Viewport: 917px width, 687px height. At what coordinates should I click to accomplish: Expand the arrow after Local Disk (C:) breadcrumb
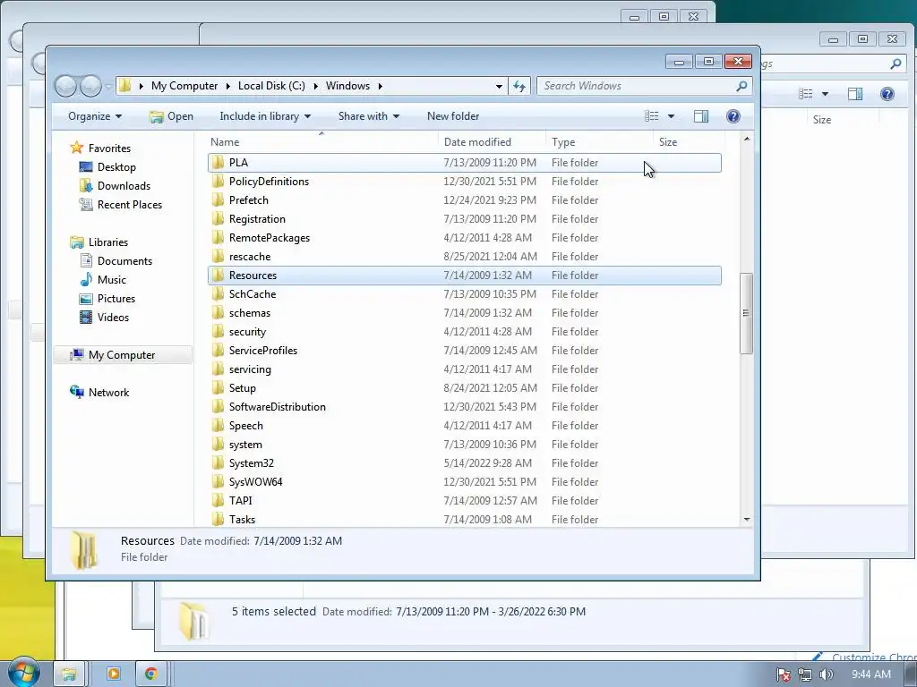pyautogui.click(x=316, y=86)
